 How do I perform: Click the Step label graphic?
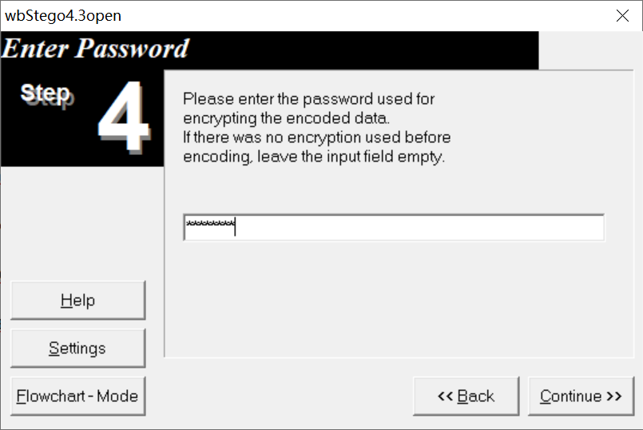46,94
